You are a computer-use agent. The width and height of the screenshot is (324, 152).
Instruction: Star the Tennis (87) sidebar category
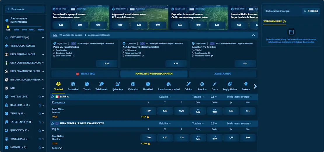pyautogui.click(x=39, y=113)
